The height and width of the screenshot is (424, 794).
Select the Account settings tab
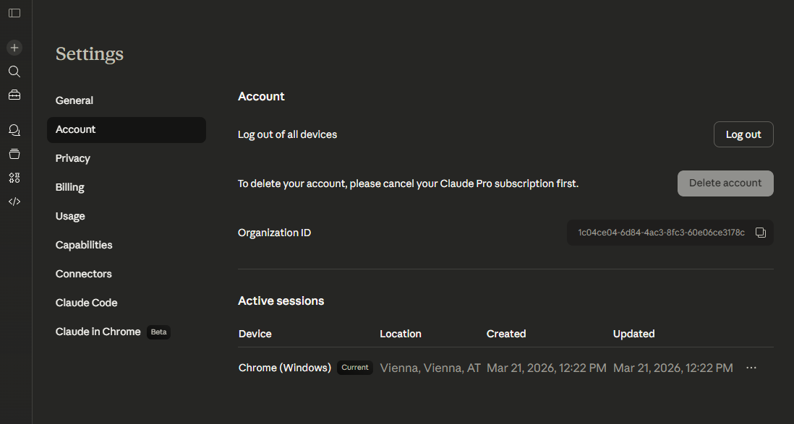point(76,129)
